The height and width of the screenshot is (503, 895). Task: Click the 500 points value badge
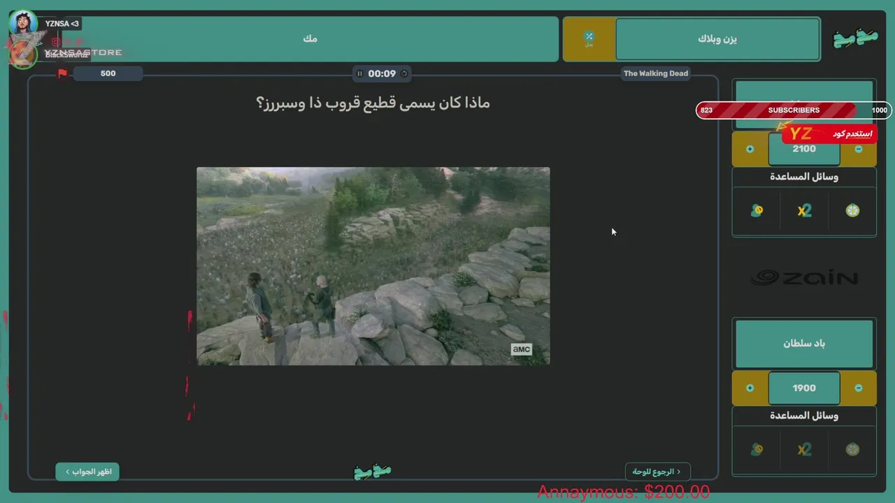coord(108,73)
